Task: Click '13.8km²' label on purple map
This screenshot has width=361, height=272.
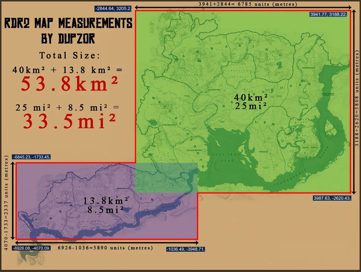Action: (x=105, y=200)
